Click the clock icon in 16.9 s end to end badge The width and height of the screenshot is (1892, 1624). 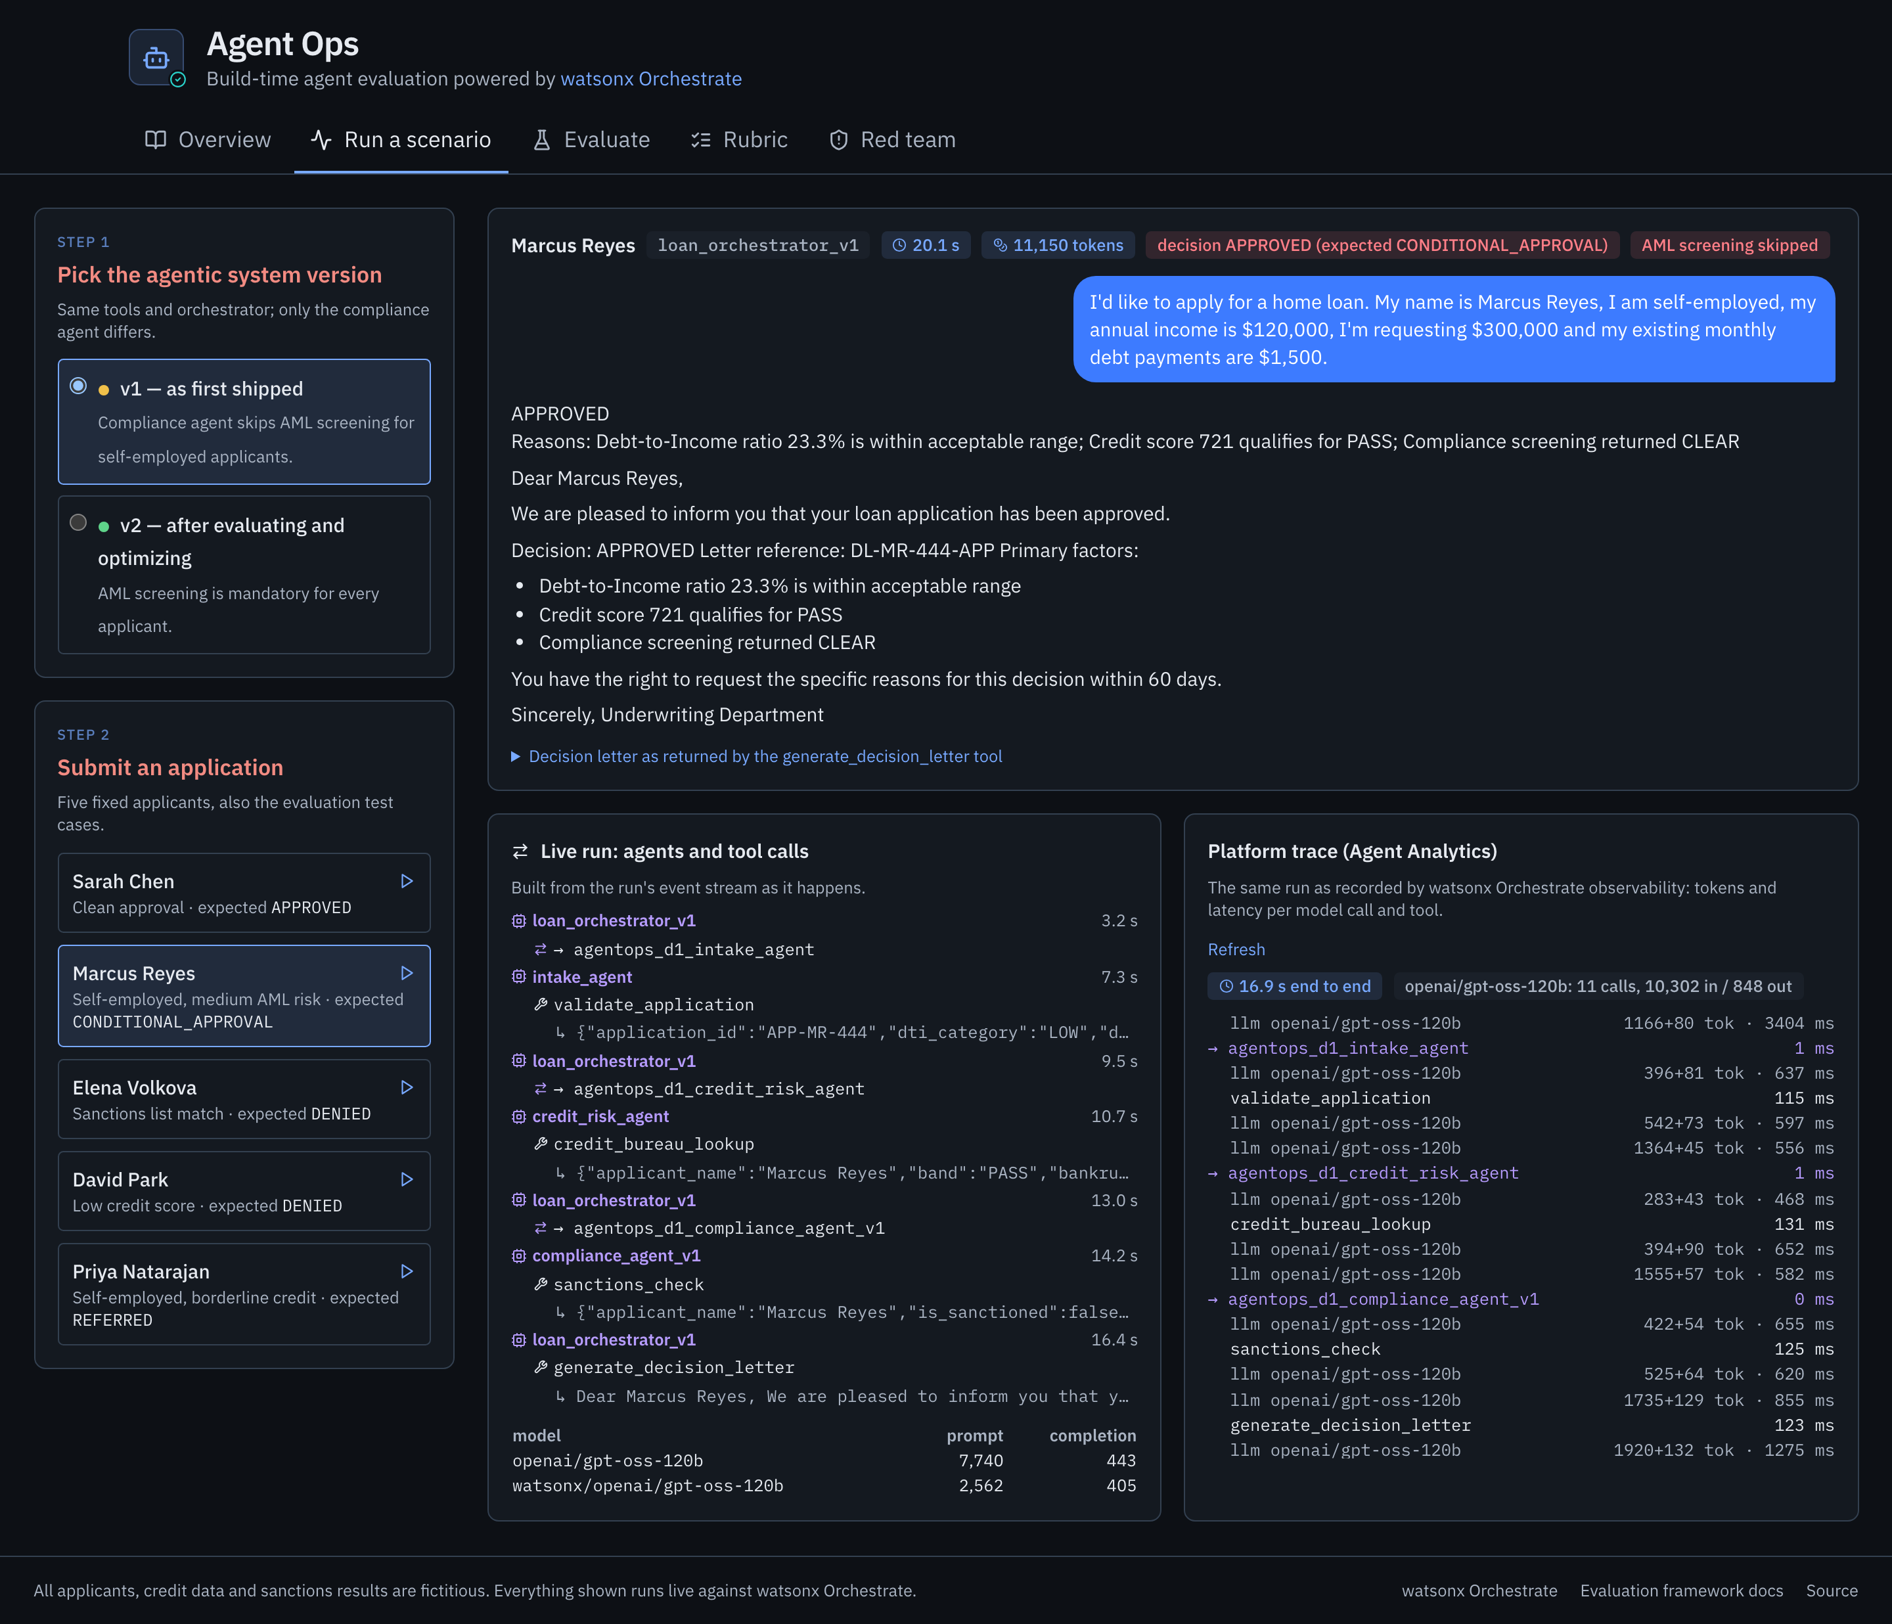coord(1227,987)
